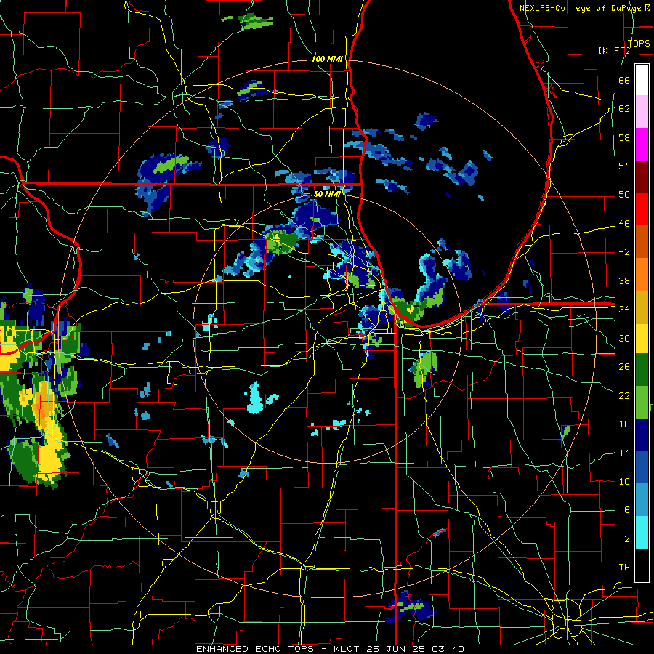This screenshot has width=654, height=654.
Task: Pick the dark maroon swatch in the legend
Action: point(642,177)
